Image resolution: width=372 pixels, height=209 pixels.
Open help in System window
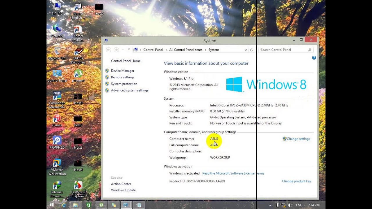314,58
